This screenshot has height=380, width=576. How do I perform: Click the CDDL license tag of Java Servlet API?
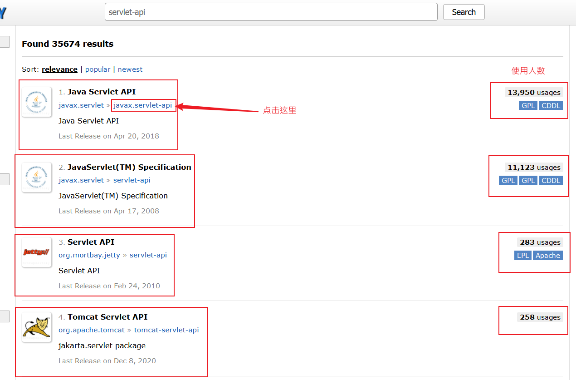[x=551, y=106]
